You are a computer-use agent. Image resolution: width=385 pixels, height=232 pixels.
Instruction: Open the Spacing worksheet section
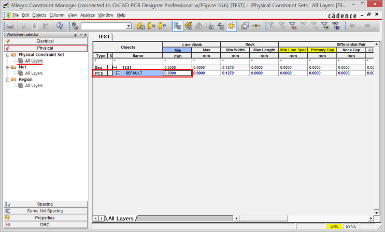(x=46, y=204)
